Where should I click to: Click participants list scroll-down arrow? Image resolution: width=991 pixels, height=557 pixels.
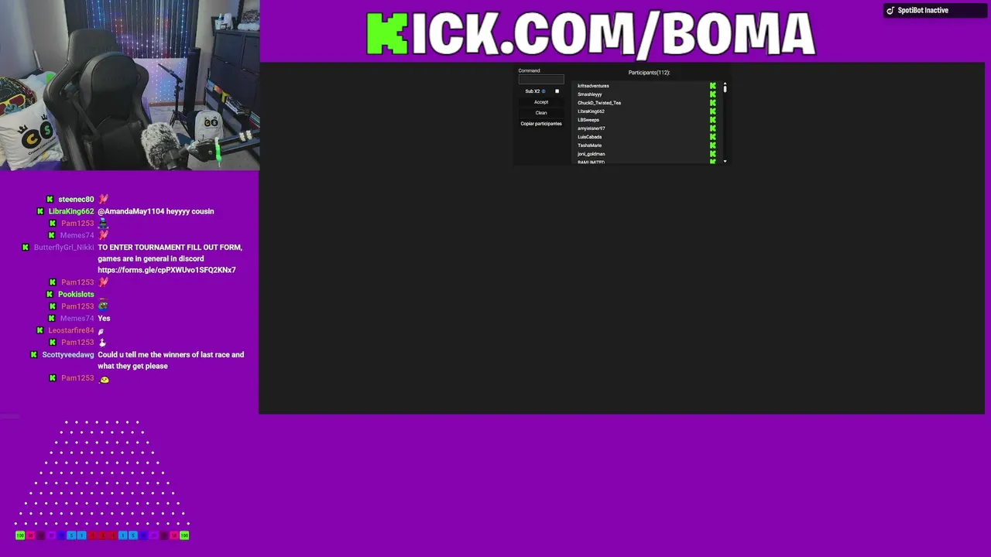coord(725,161)
